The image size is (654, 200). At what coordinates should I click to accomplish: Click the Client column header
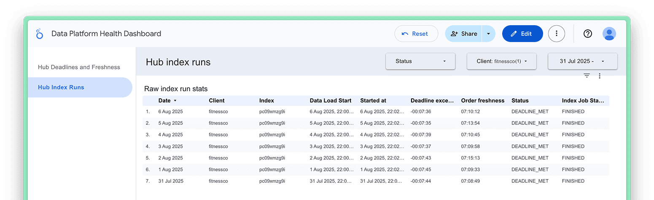(217, 100)
